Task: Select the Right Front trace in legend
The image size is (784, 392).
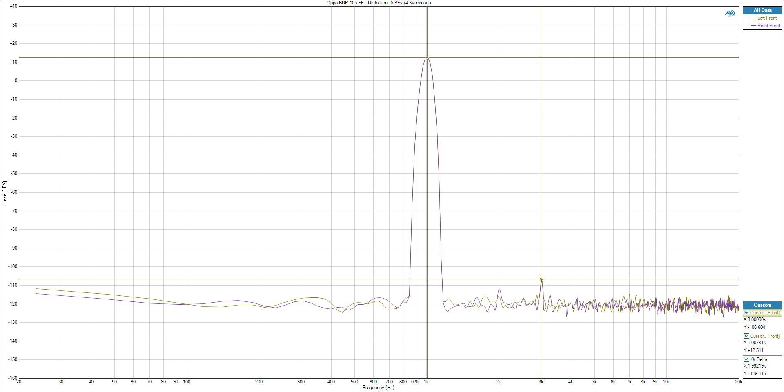Action: [x=768, y=26]
